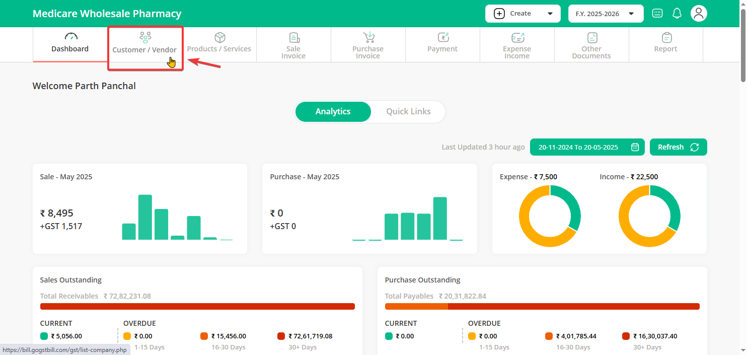Open the date range picker field
The image size is (747, 355).
coord(587,147)
